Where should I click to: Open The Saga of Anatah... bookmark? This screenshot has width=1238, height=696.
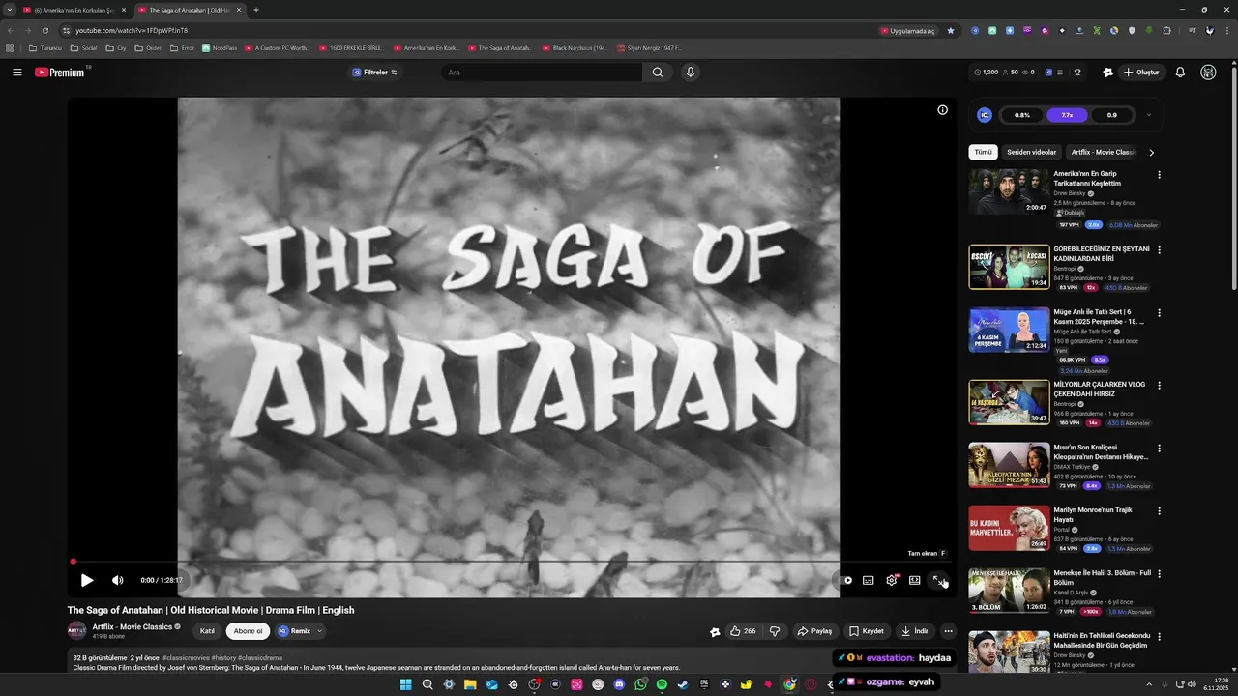[x=499, y=47]
